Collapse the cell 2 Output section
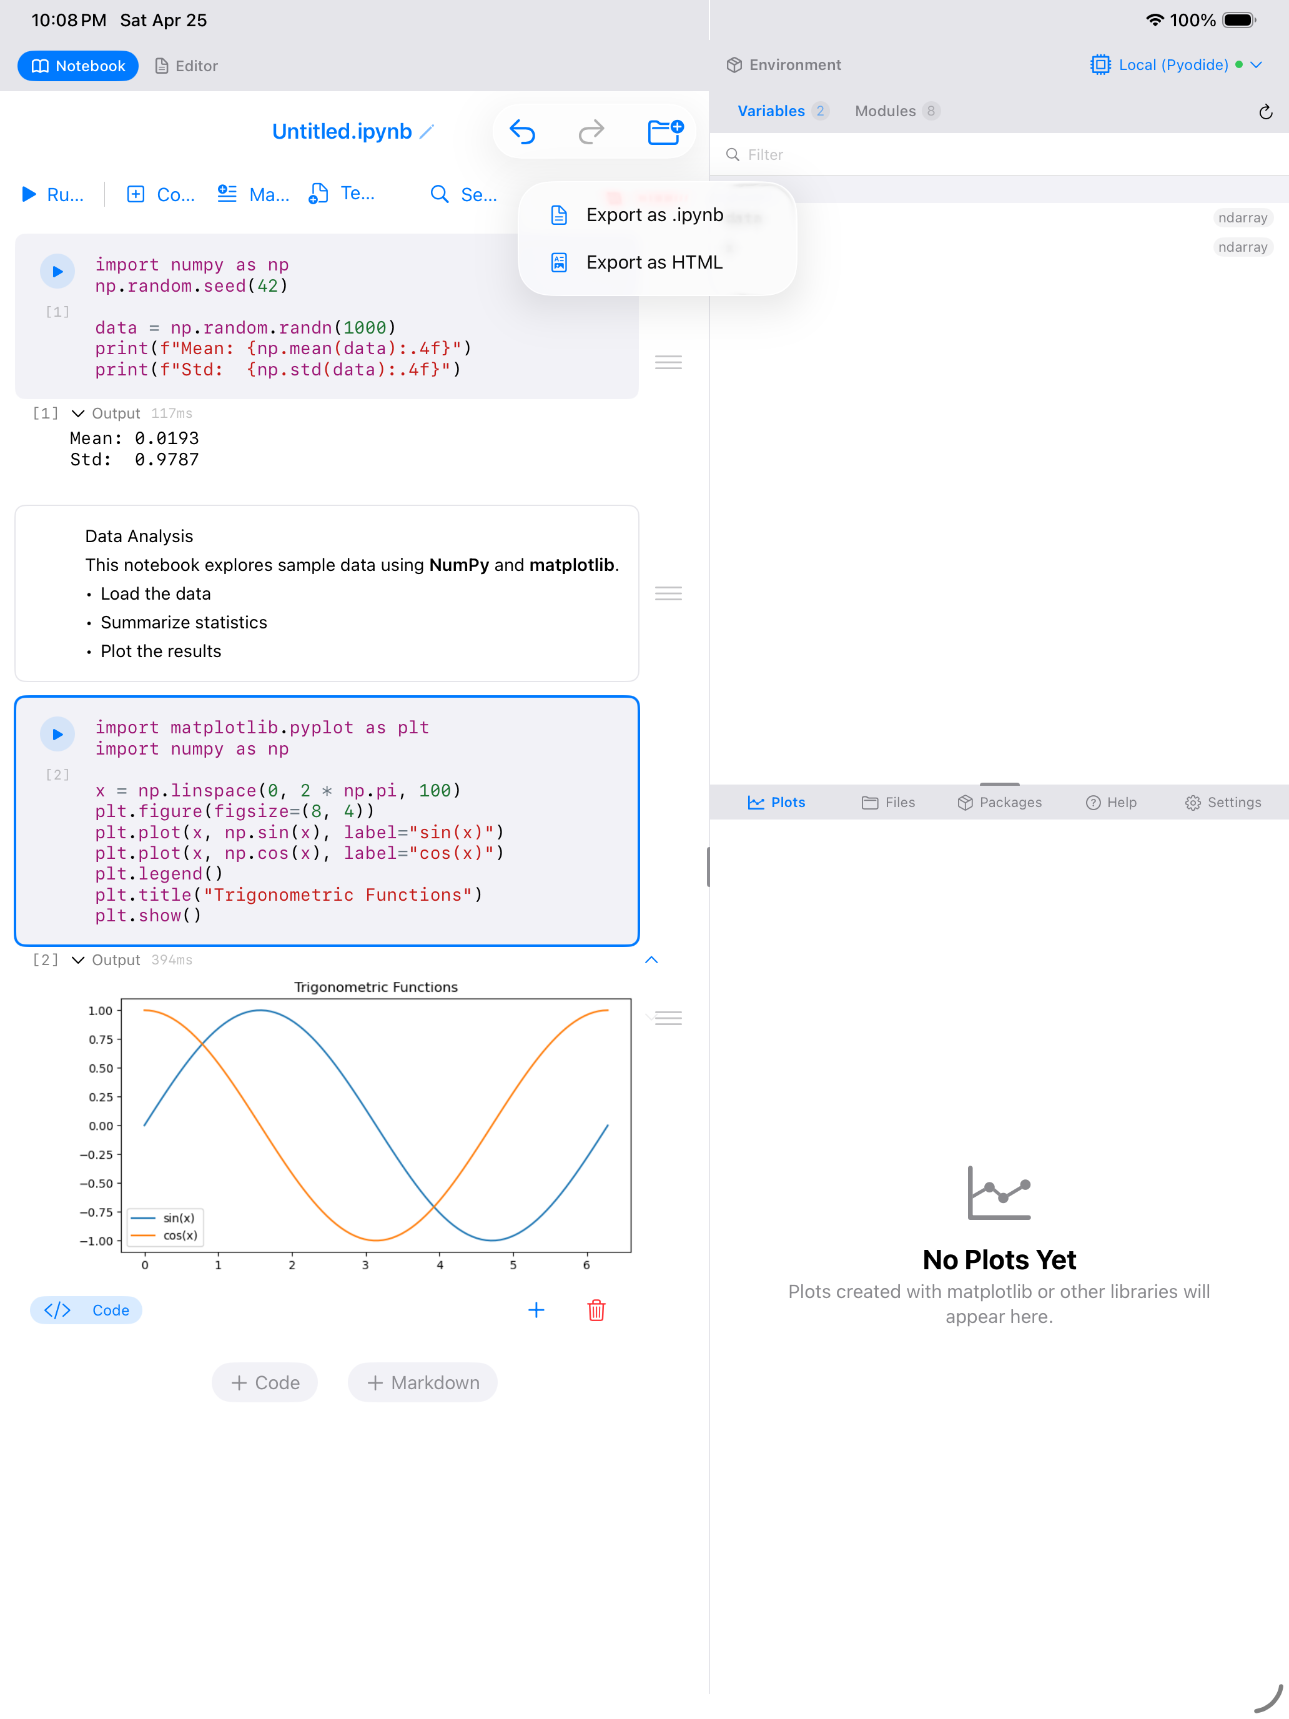Screen dimensions: 1289x1719 click(77, 959)
